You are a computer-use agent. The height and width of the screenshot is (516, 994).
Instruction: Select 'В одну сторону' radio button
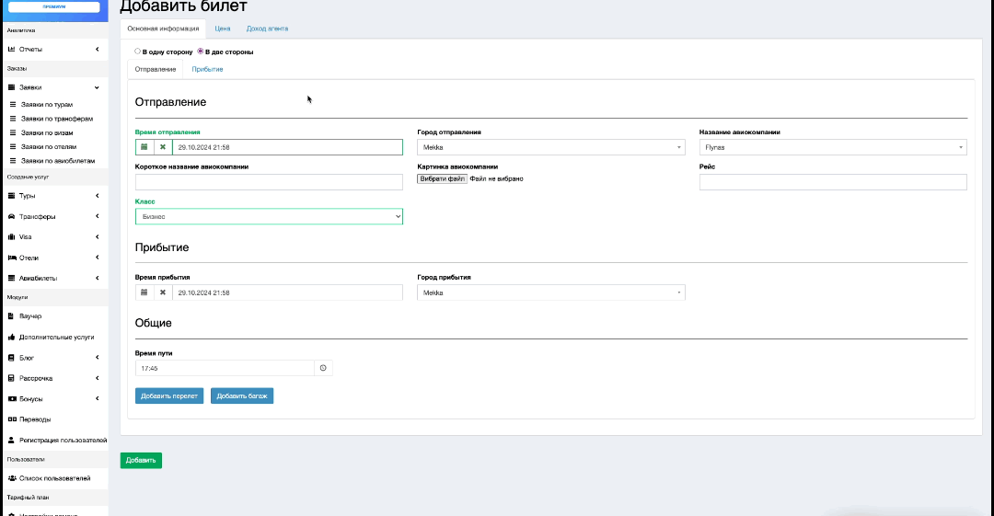click(138, 52)
